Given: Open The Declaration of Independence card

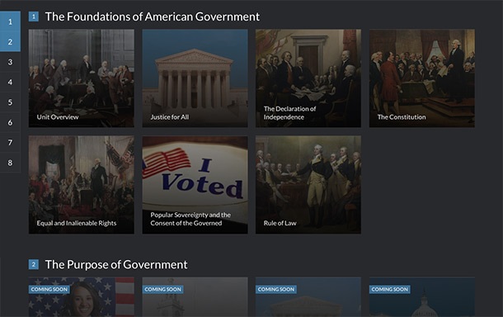Looking at the screenshot, I should (308, 78).
